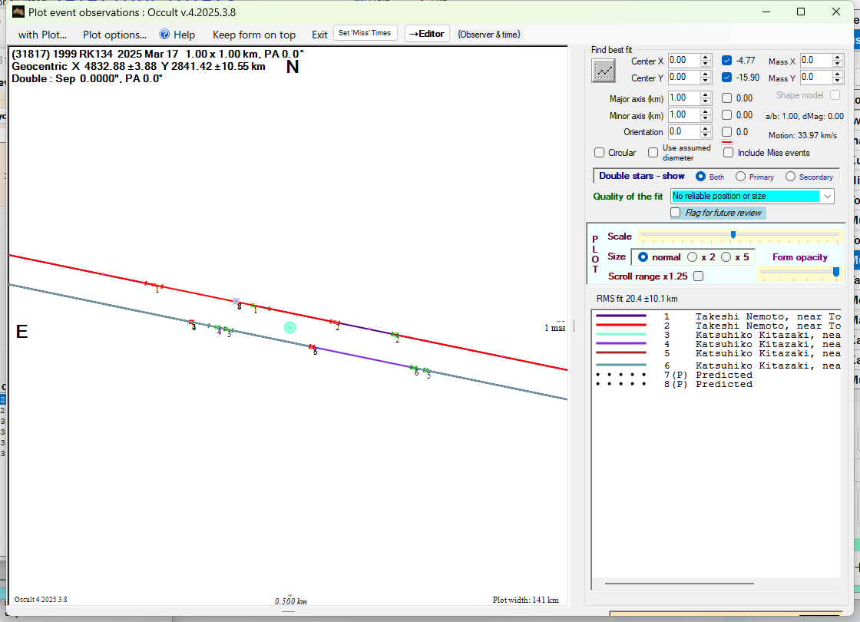Click the Find best fit graph icon
Viewport: 860px width, 622px height.
coord(604,71)
